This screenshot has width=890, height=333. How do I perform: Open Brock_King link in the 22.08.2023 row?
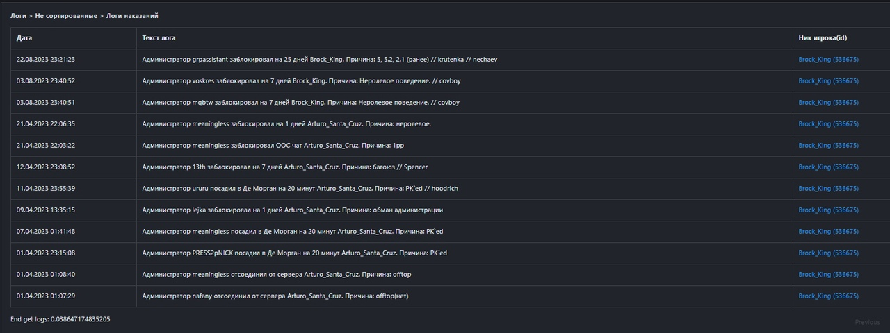[x=828, y=60]
